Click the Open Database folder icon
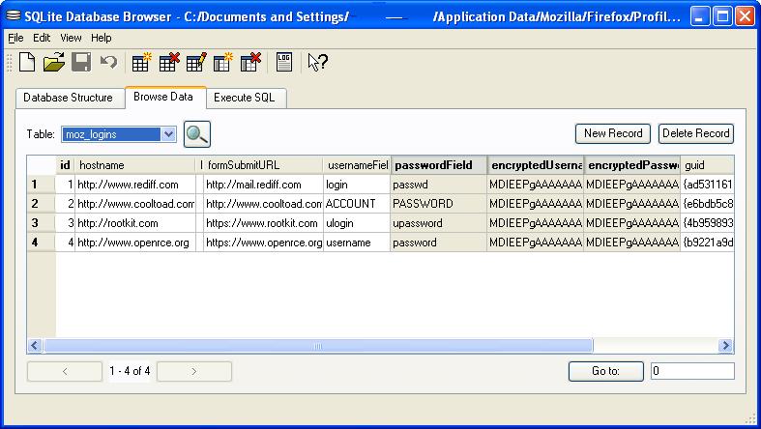761x429 pixels. 54,63
